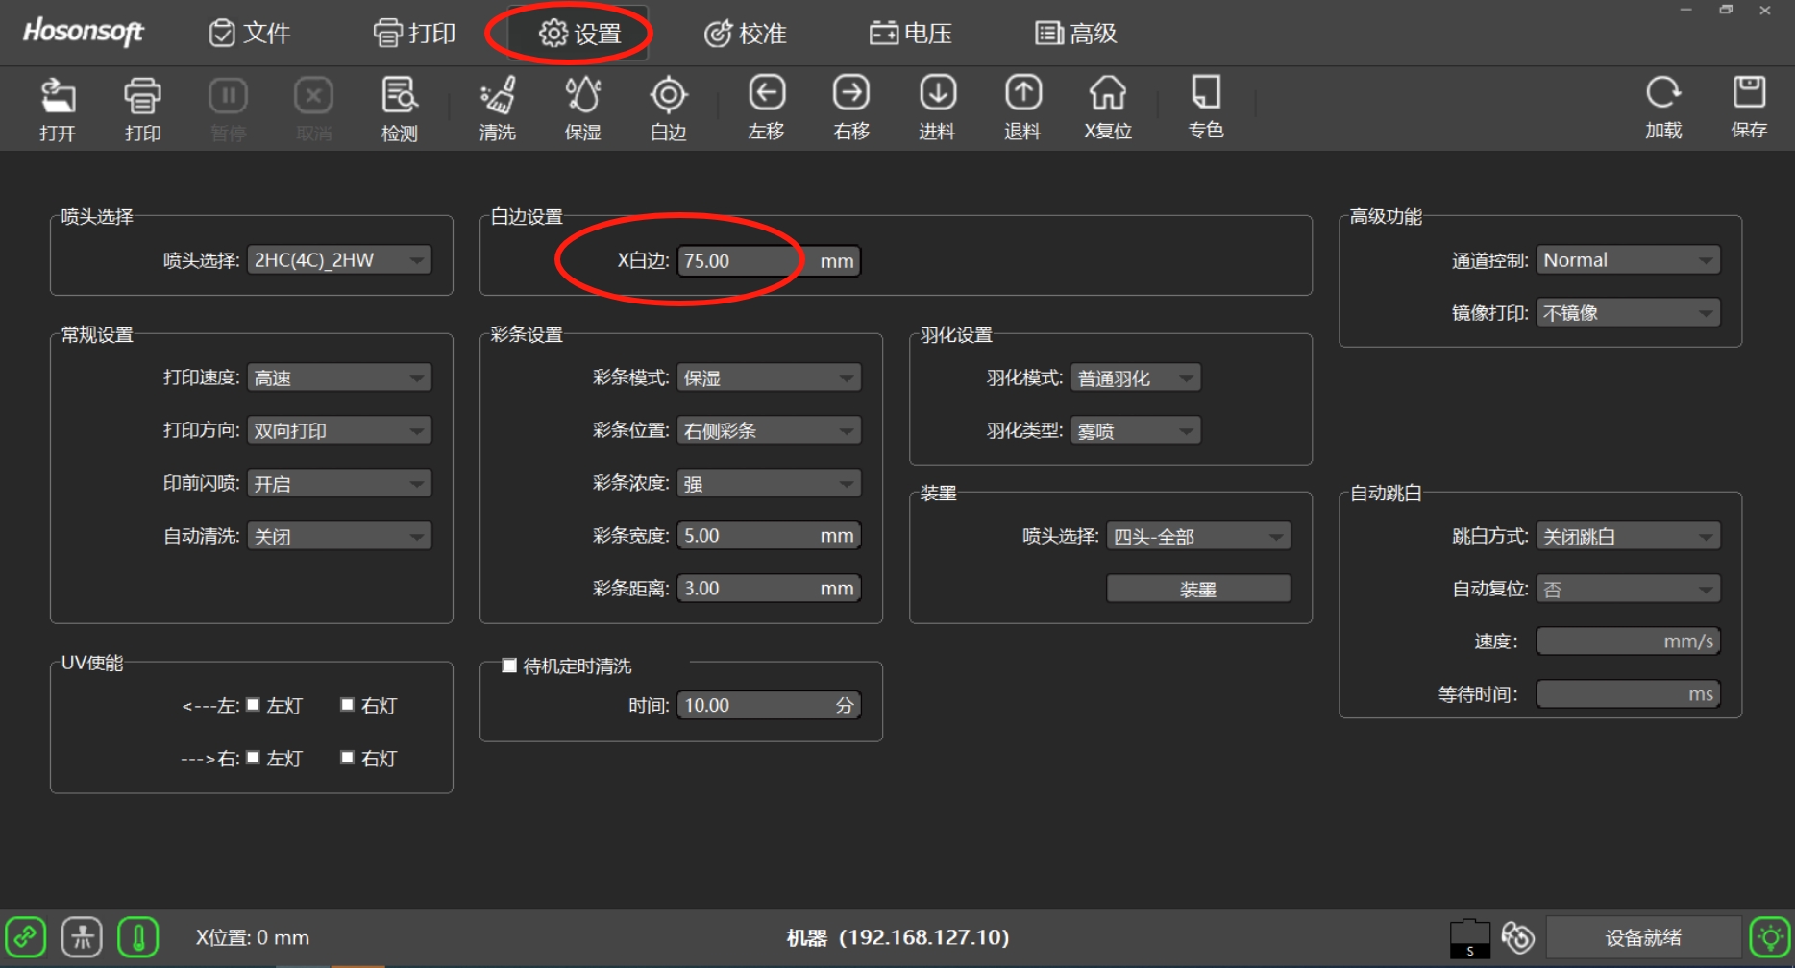Click the 加载 reload settings icon
1795x968 pixels.
tap(1662, 108)
